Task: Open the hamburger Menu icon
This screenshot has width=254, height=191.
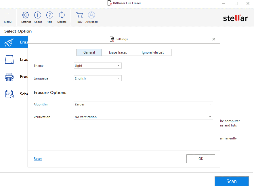Action: [x=8, y=15]
